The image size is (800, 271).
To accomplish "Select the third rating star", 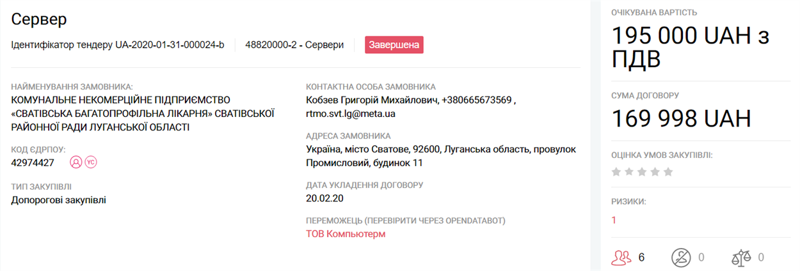I will point(643,171).
